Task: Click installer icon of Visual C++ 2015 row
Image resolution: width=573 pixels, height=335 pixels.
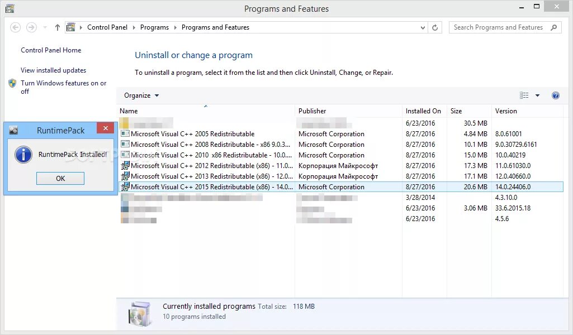Action: click(125, 187)
